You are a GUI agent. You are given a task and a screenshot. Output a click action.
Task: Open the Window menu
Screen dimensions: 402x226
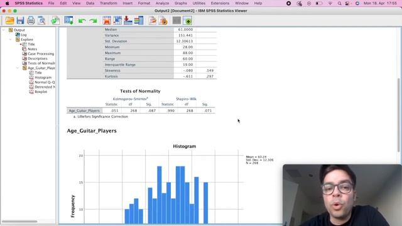point(241,3)
